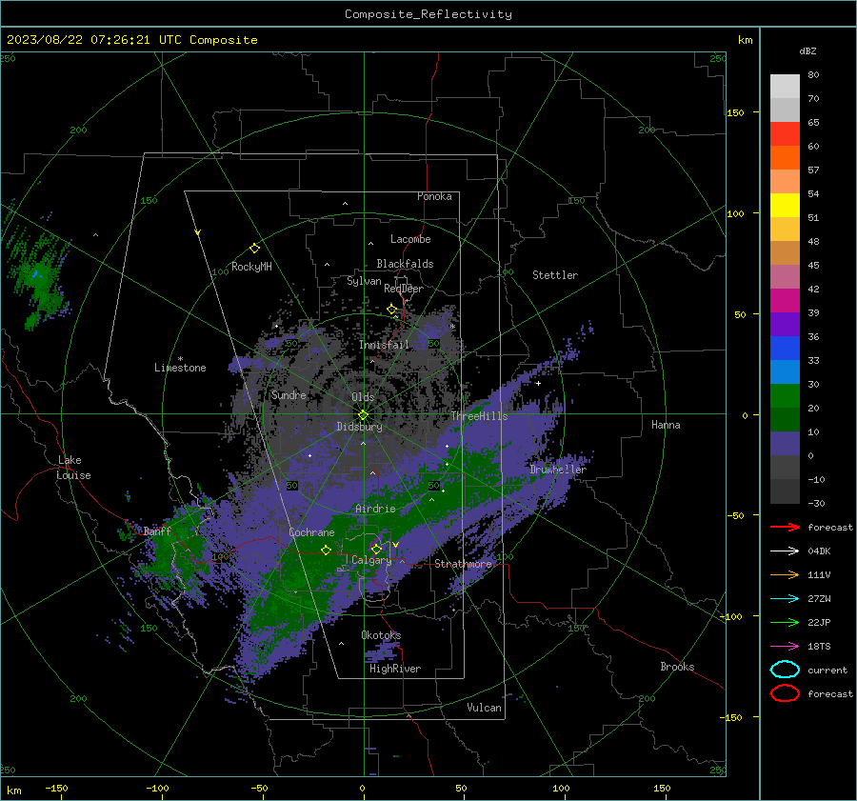Click the HighRiver label
857x801 pixels.
click(395, 669)
